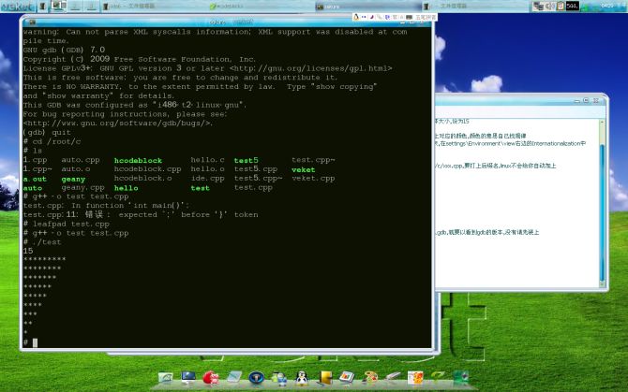Click the black 544 memory indicator
628x392 pixels.
pyautogui.click(x=573, y=6)
